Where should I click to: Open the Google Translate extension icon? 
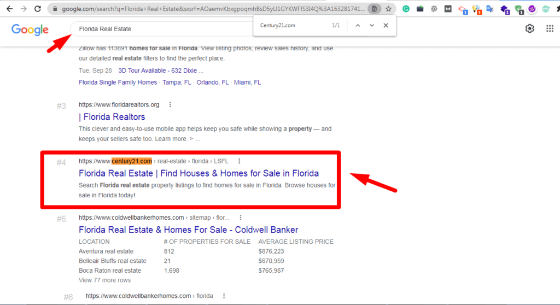click(x=490, y=9)
